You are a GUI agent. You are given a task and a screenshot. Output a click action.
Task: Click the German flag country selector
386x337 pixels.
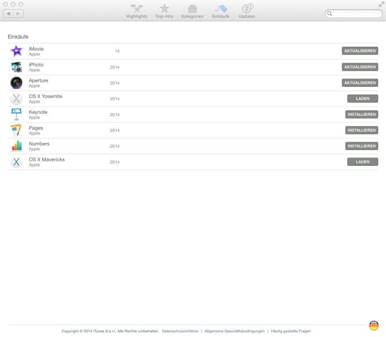click(x=373, y=326)
